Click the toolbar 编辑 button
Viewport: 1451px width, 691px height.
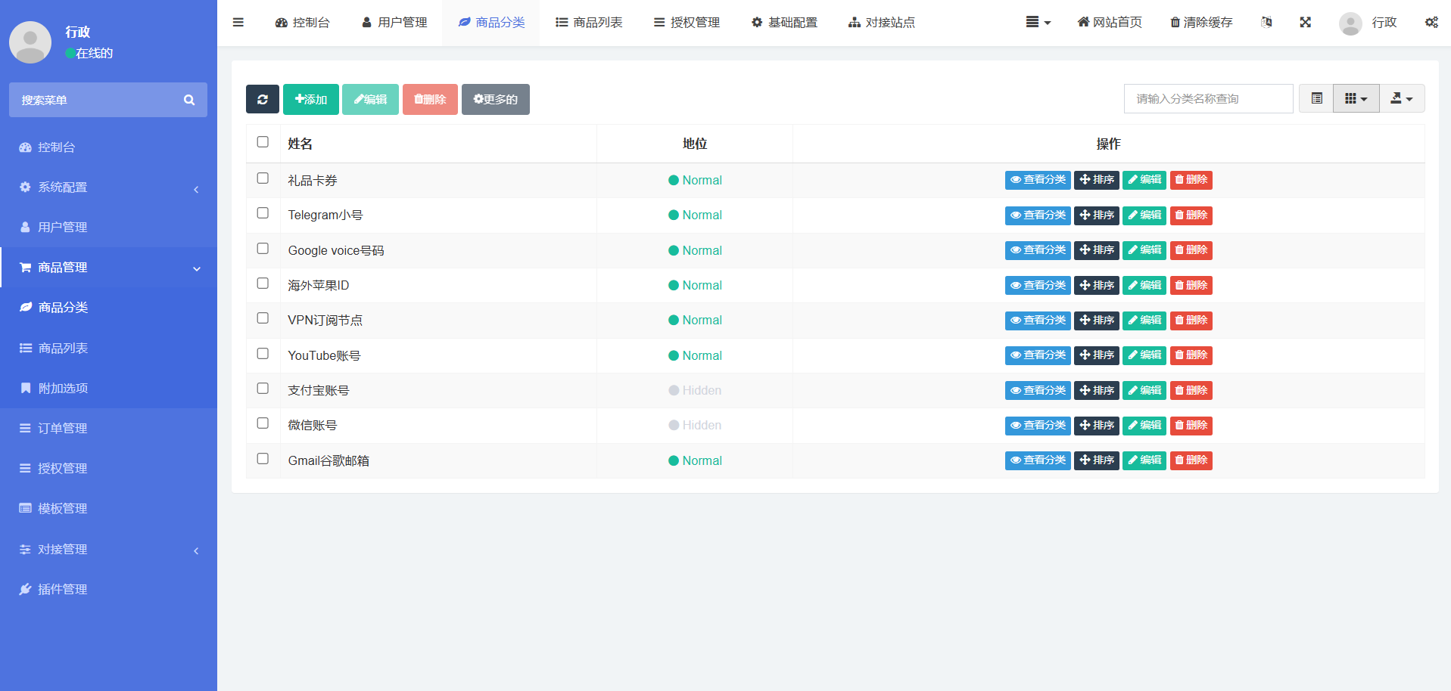click(x=370, y=99)
